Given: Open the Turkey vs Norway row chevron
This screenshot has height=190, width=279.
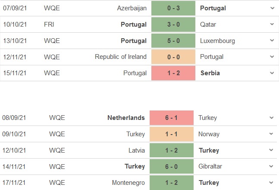Looking at the screenshot, I should coord(272,134).
